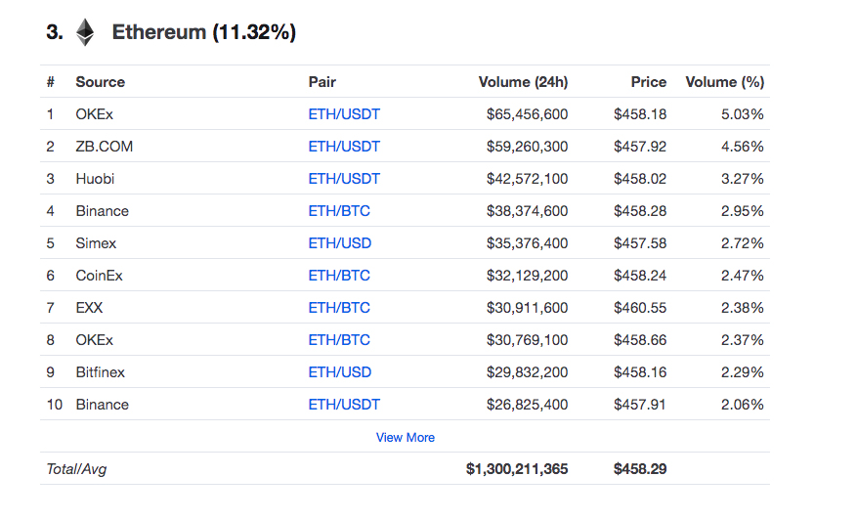
Task: Select the Simex source name
Action: click(96, 243)
